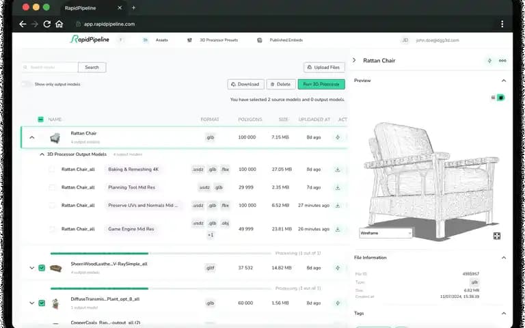
Task: Collapse 3D Processor Output Models section
Action: click(x=42, y=154)
